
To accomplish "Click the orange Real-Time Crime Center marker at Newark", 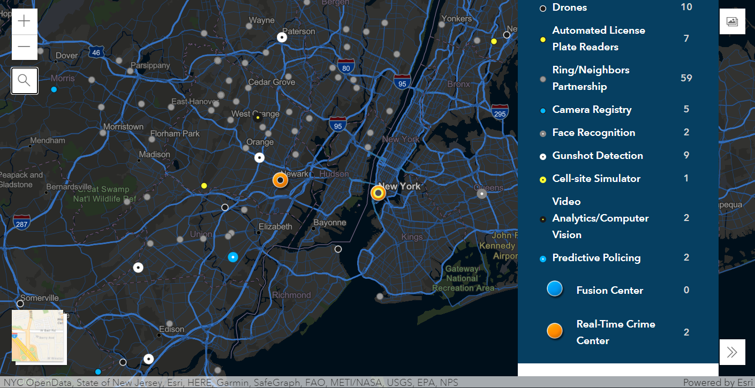I will pos(280,180).
